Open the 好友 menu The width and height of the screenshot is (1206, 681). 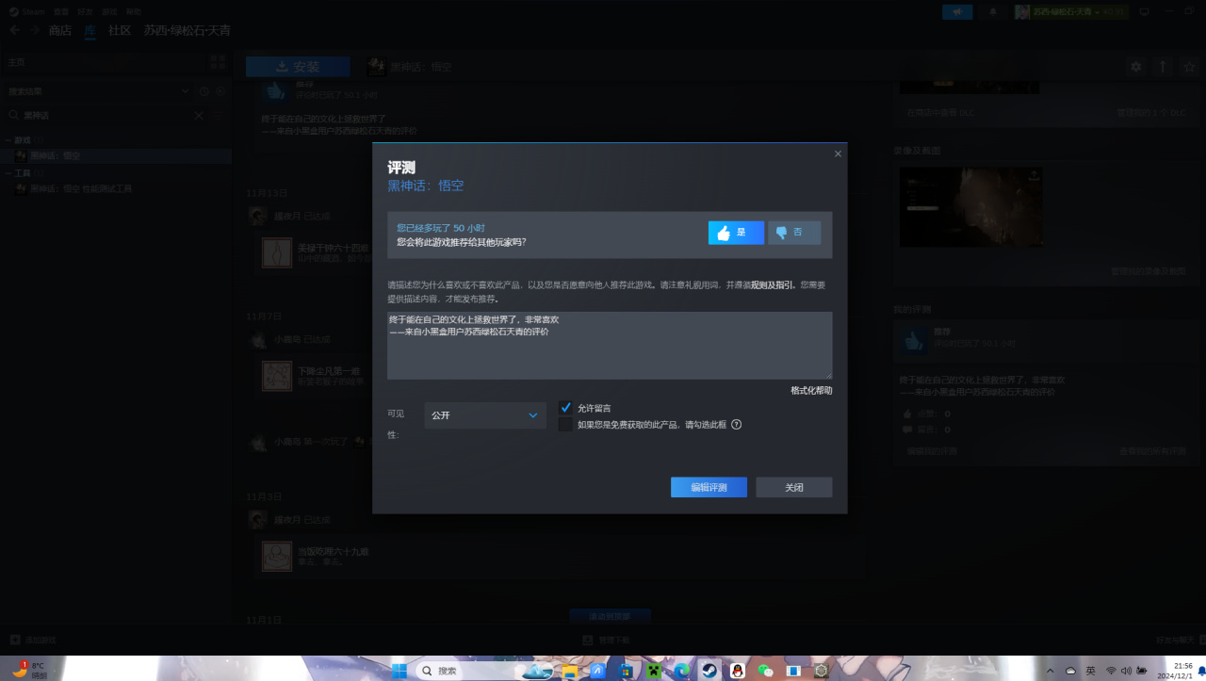86,11
